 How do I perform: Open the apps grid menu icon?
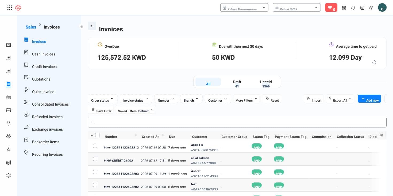10,8
